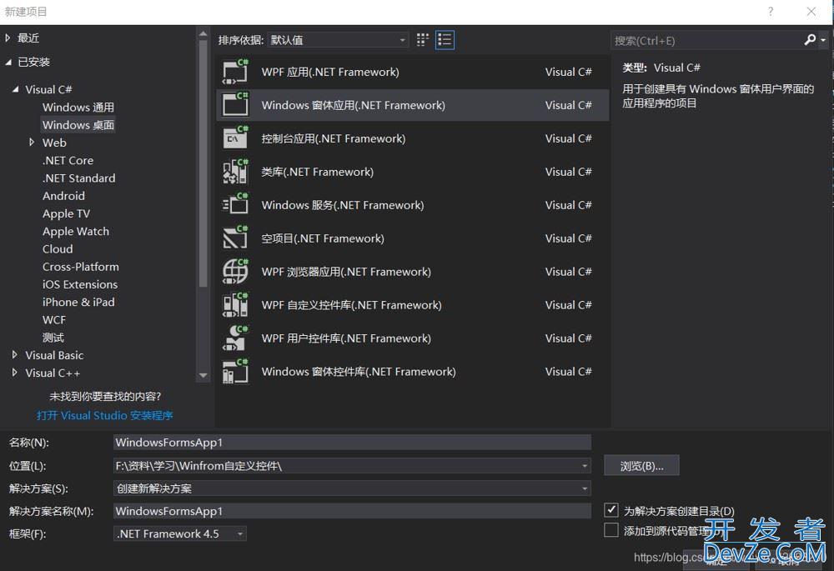Image resolution: width=834 pixels, height=571 pixels.
Task: Select the WPF 应用 template icon
Action: coord(235,72)
